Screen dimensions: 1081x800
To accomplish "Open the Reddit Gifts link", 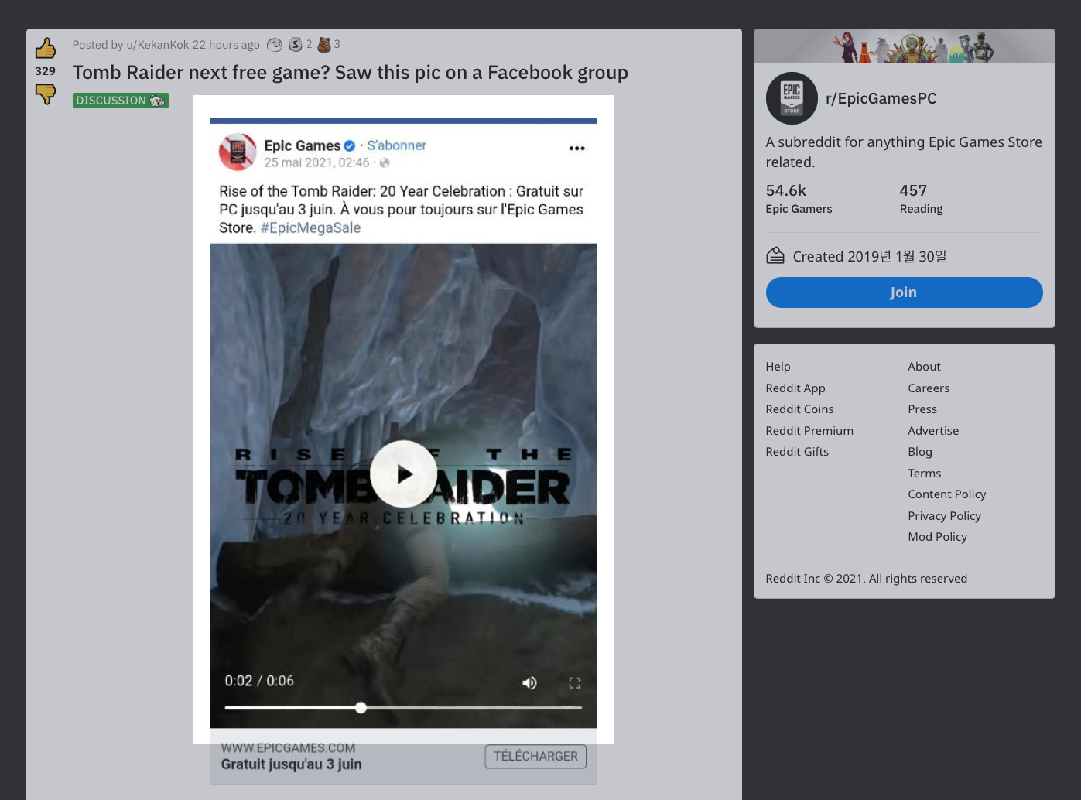I will click(x=797, y=452).
